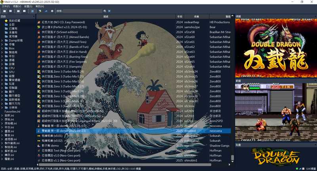Image resolution: width=317 pixels, height=171 pixels.
Task: Open the 文件(F) menu
Action: pyautogui.click(x=6, y=6)
